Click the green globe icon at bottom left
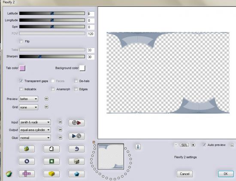The height and width of the screenshot is (181, 236). click(x=9, y=174)
